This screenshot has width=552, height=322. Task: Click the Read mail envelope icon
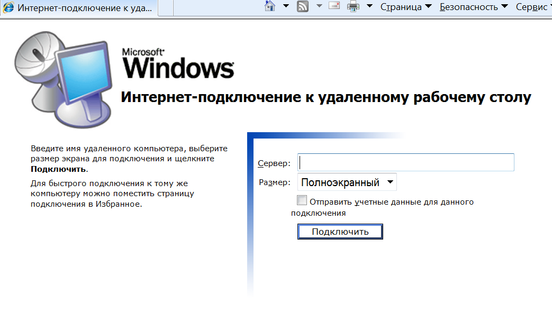pyautogui.click(x=334, y=6)
